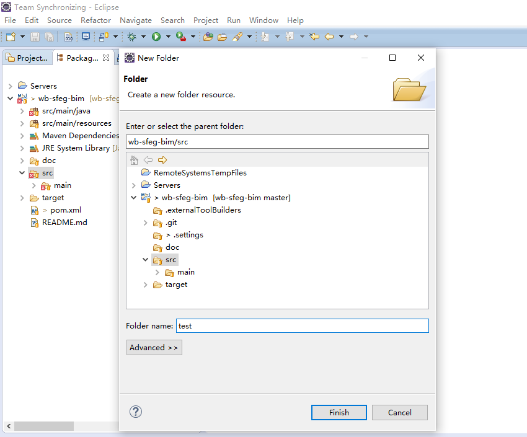Open the Help menu
The height and width of the screenshot is (437, 527).
point(295,20)
